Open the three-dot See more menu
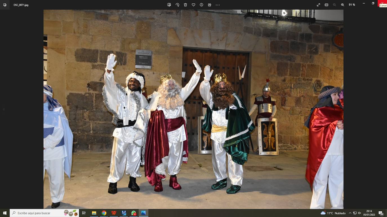Viewport: 387px width, 217px height. 218,5
